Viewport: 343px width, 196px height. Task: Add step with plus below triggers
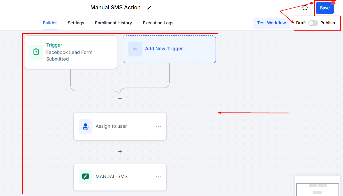[120, 98]
